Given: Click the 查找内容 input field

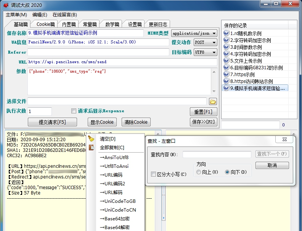Looking at the screenshot, I should (x=217, y=155).
